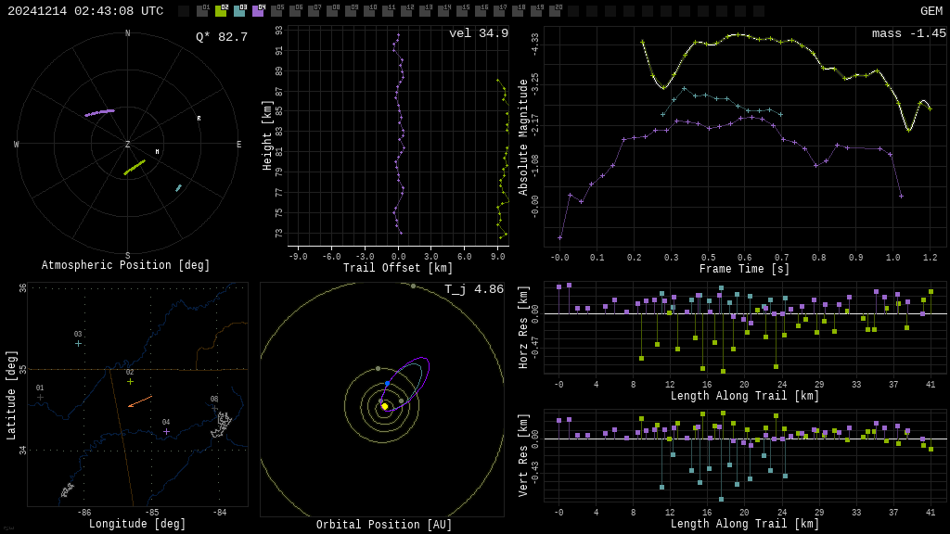Click the yellow Sun dot in the orbital plot
950x534 pixels.
point(384,406)
